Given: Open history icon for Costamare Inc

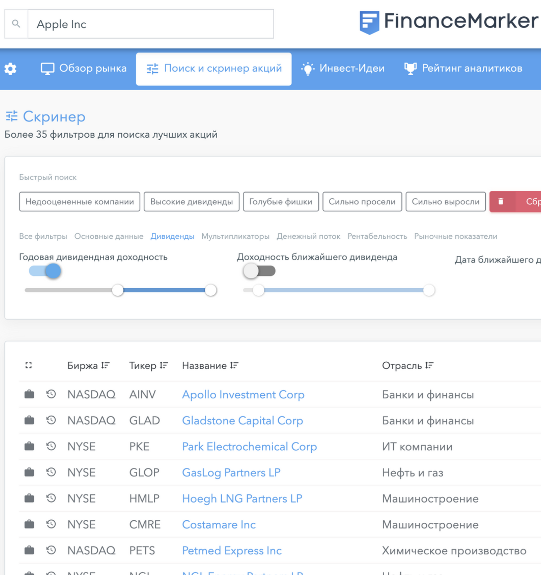Looking at the screenshot, I should point(51,524).
